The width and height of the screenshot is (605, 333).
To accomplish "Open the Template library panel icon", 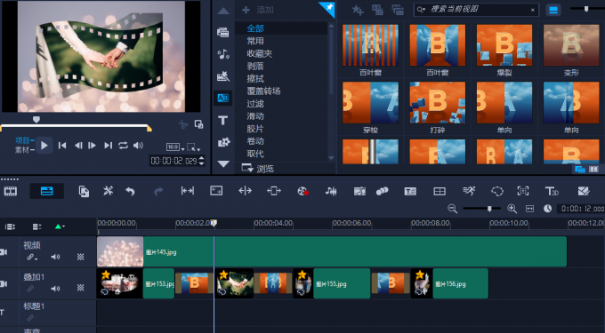I will 223,76.
